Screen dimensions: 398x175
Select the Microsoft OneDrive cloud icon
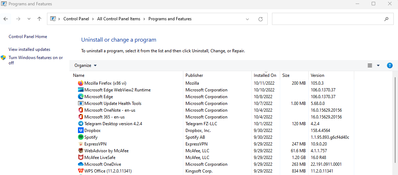[x=80, y=164]
